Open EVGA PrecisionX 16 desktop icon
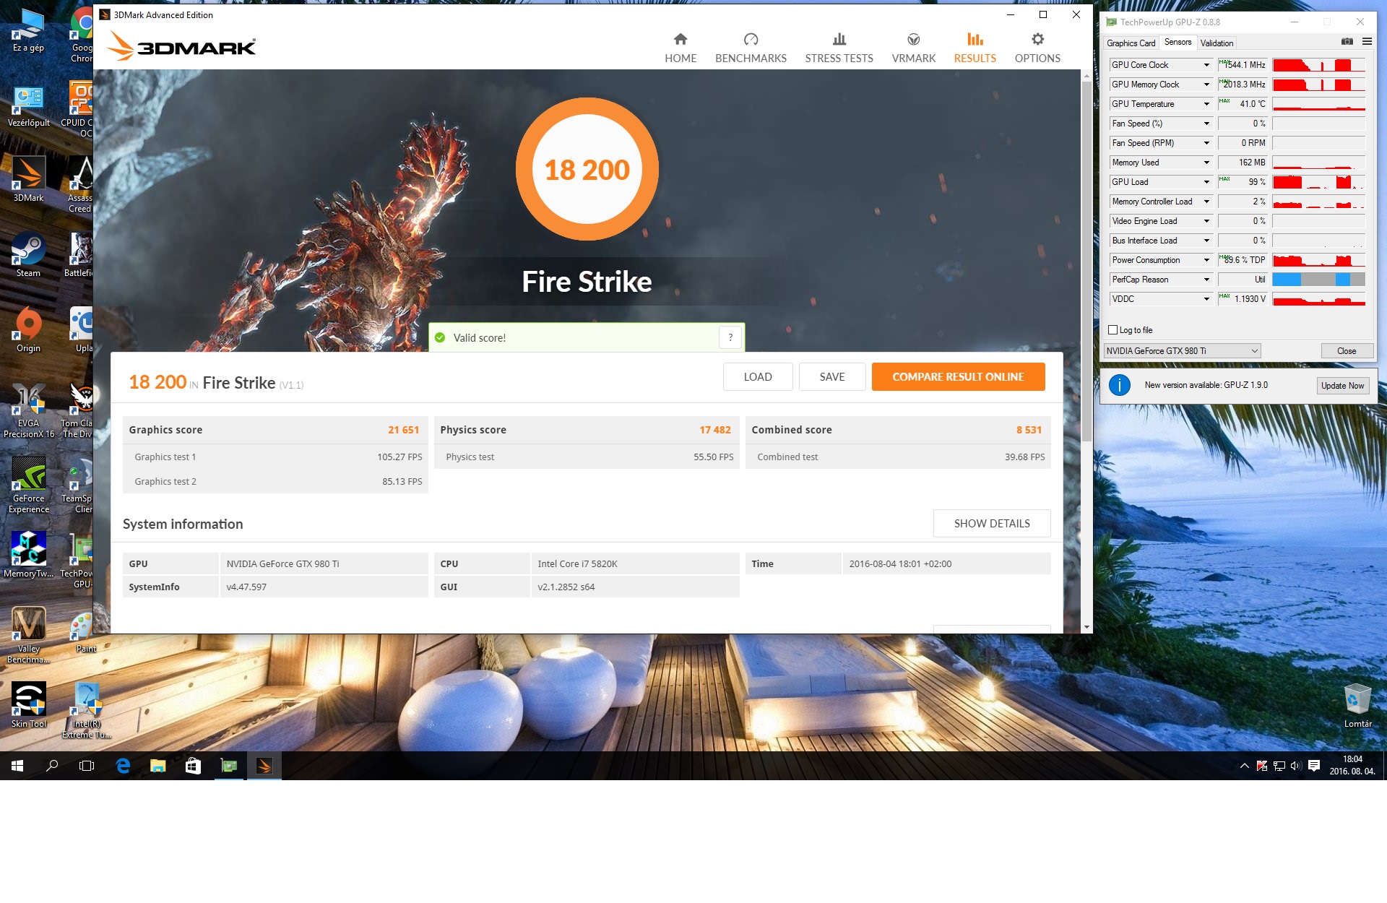 28,410
